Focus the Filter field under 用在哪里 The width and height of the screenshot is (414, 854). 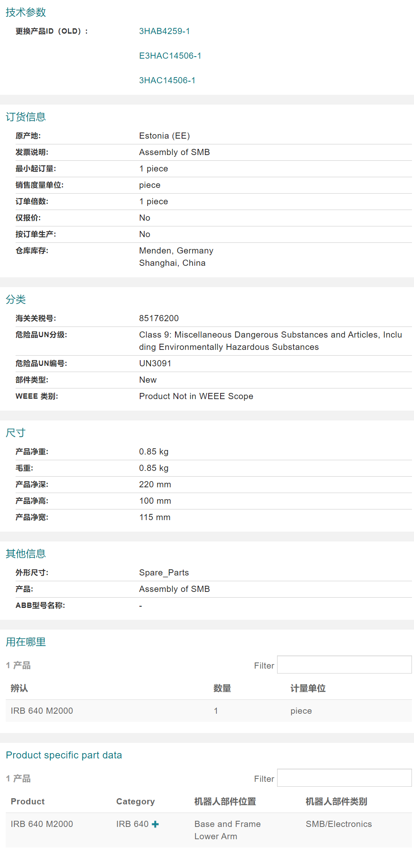point(344,664)
